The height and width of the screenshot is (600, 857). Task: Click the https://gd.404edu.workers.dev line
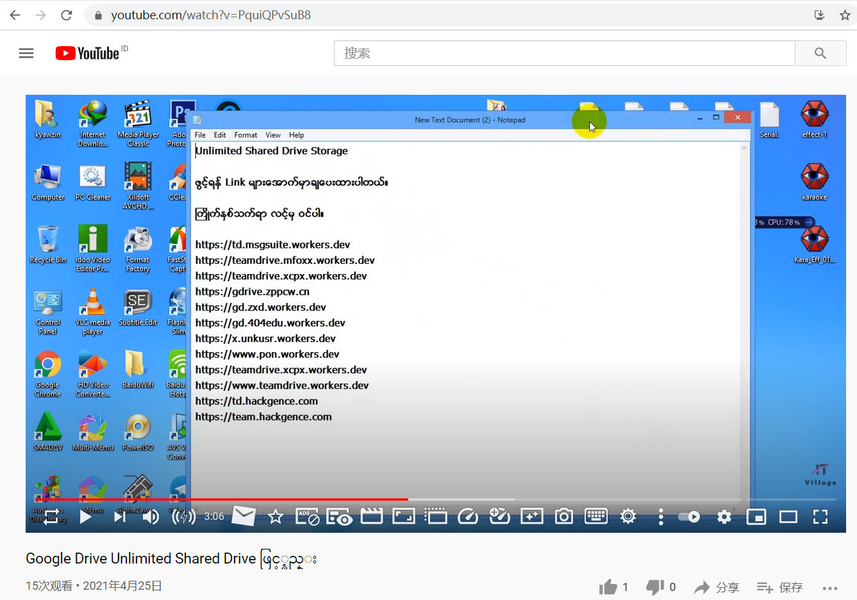pos(270,323)
